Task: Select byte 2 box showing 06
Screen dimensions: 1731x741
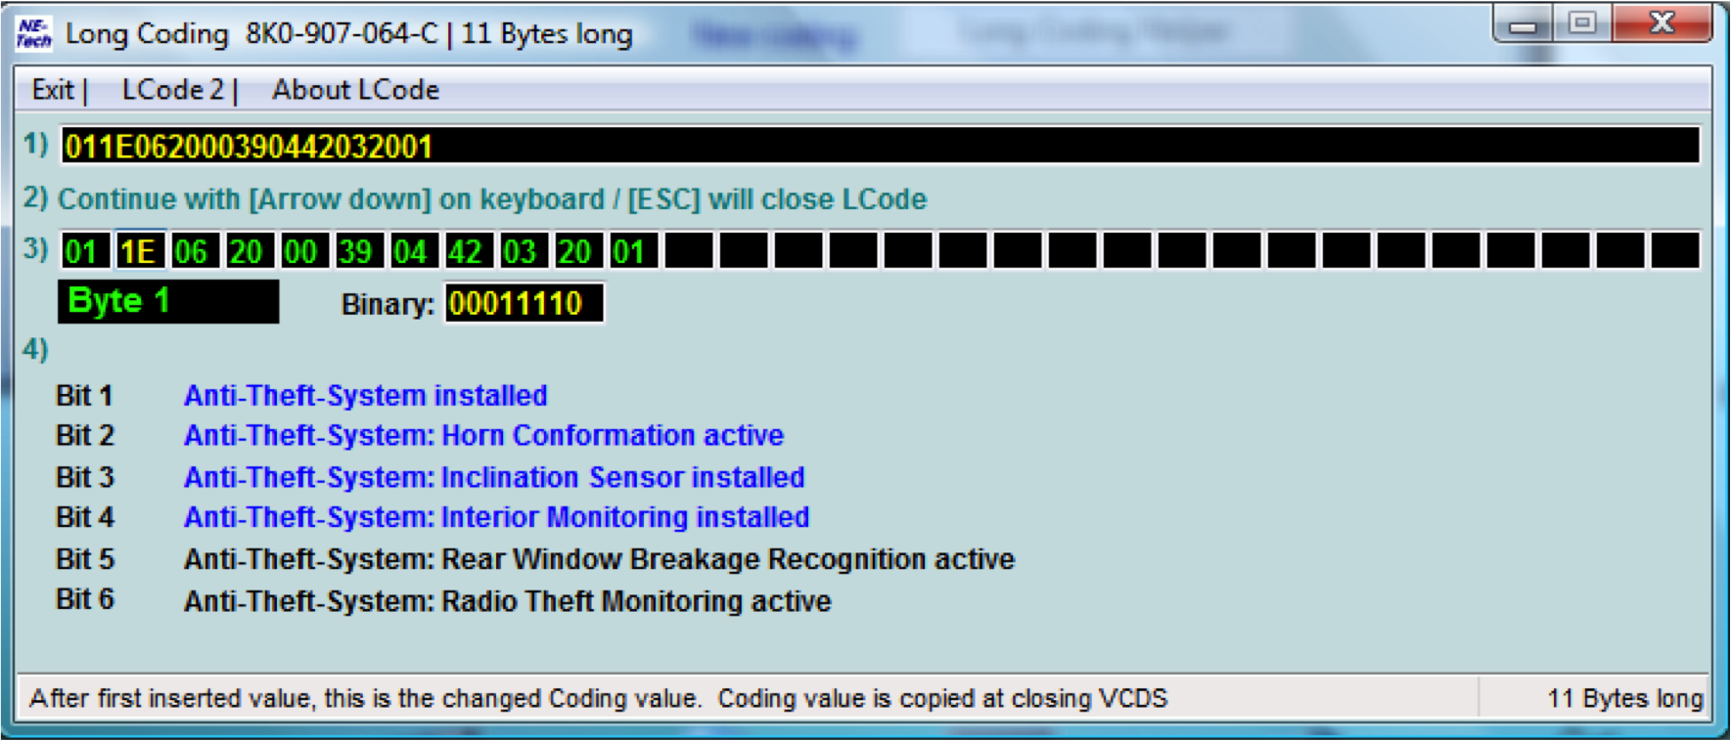Action: [192, 251]
